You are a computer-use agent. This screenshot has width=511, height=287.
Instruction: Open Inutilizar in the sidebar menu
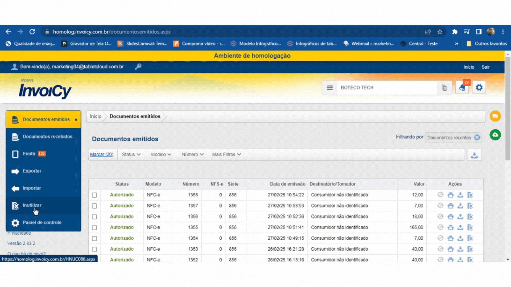coord(32,205)
